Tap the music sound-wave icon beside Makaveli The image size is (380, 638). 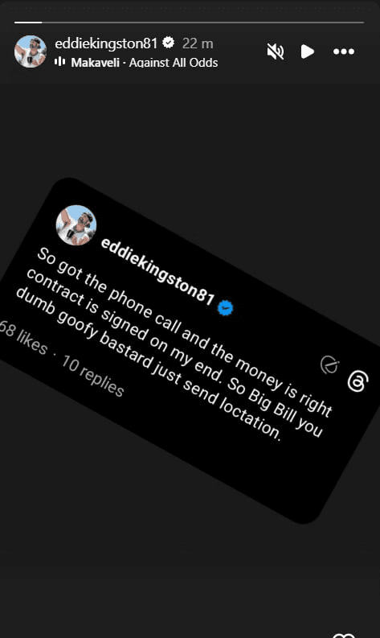tap(60, 62)
